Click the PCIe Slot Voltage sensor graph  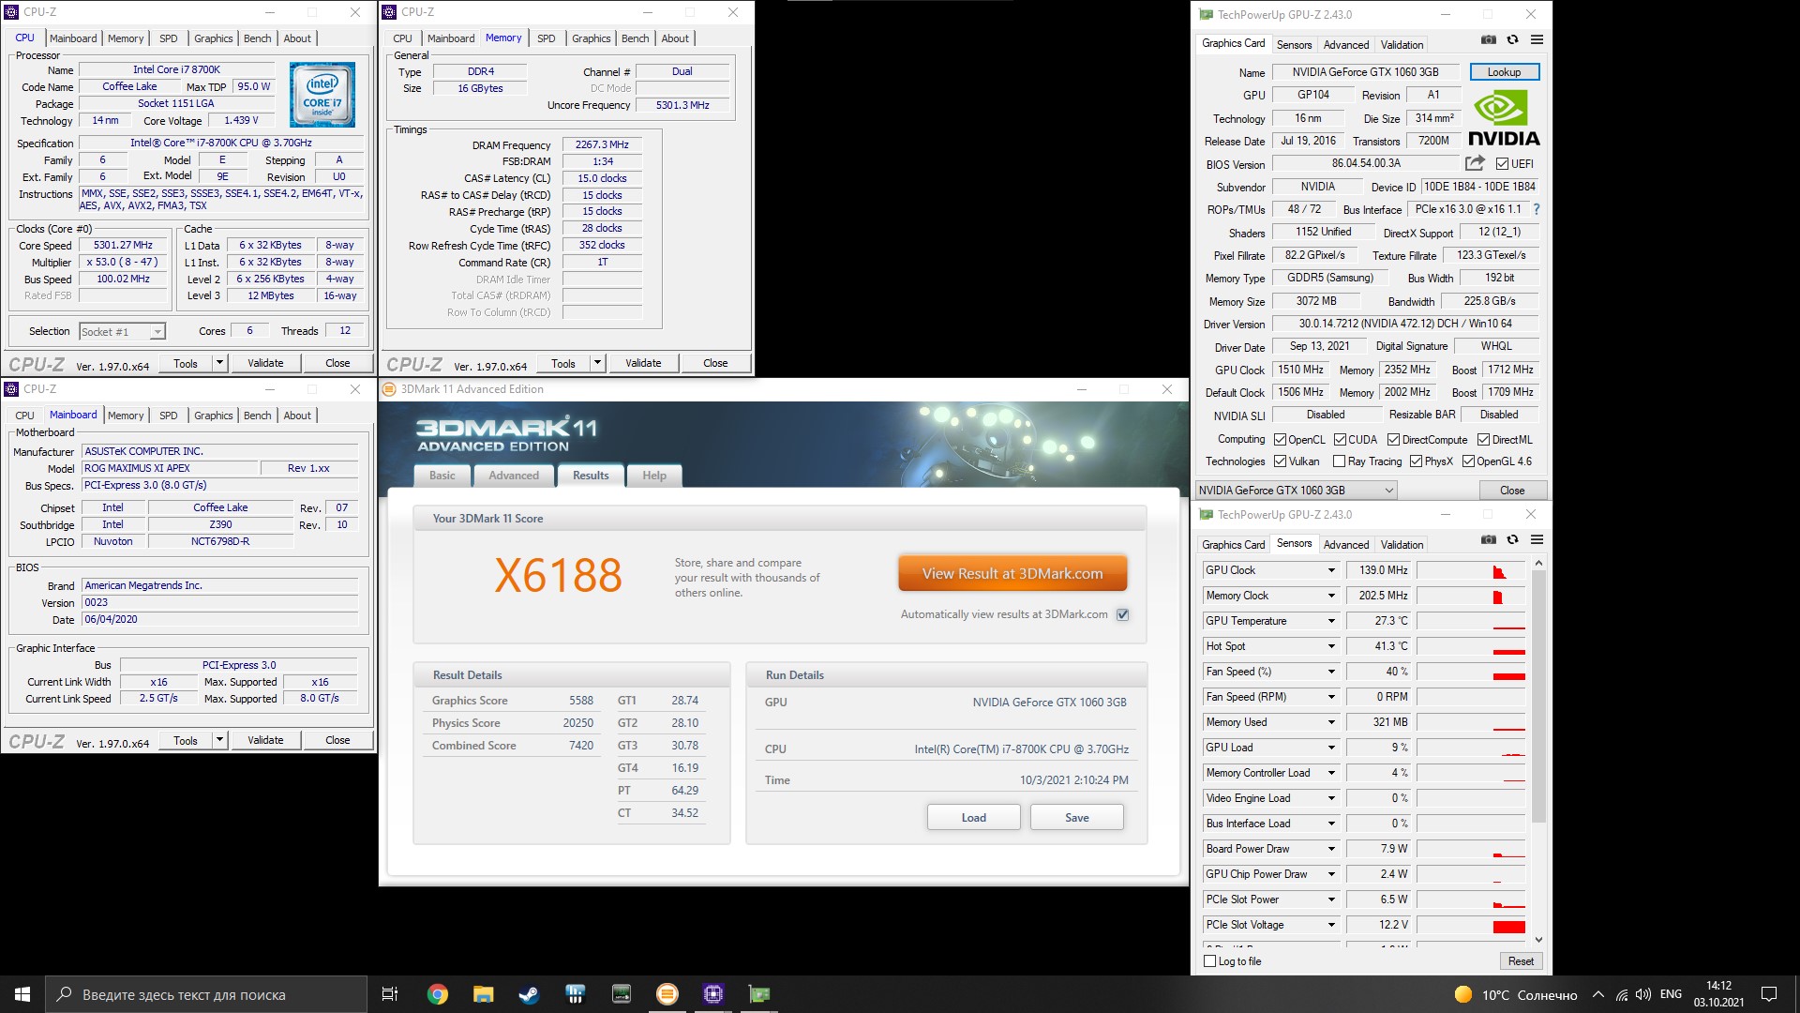(x=1471, y=925)
